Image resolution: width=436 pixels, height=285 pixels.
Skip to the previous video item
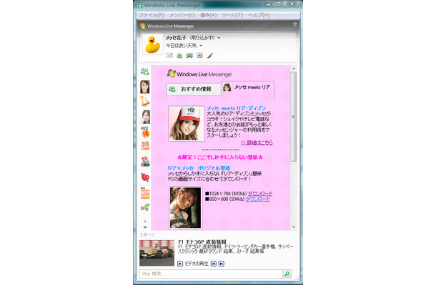[x=214, y=264]
